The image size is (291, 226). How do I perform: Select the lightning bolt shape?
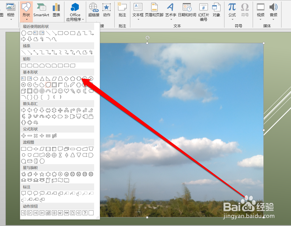tap(73, 91)
